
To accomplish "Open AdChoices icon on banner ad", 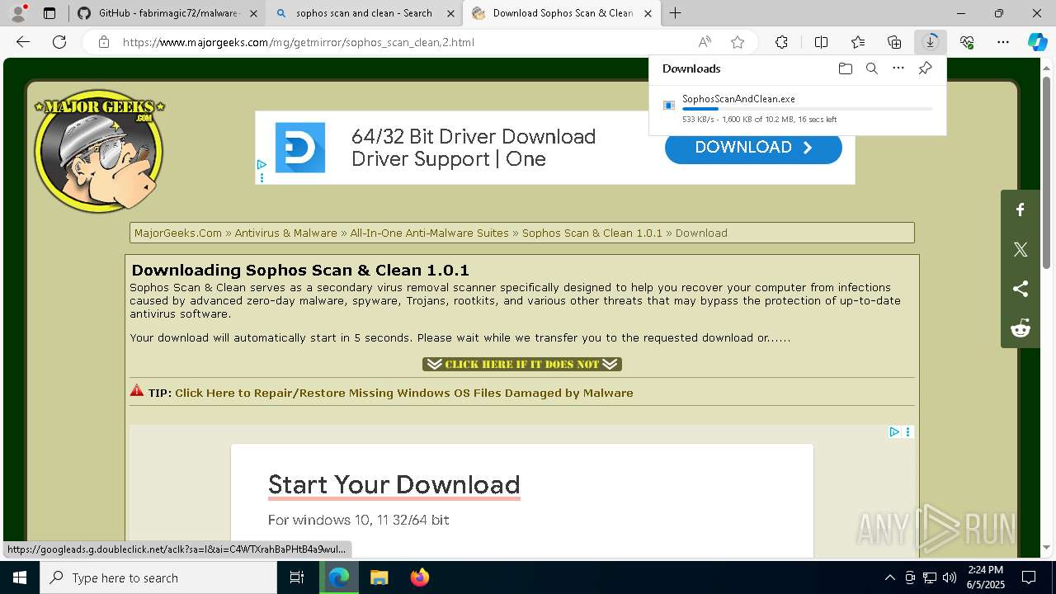I will [262, 165].
